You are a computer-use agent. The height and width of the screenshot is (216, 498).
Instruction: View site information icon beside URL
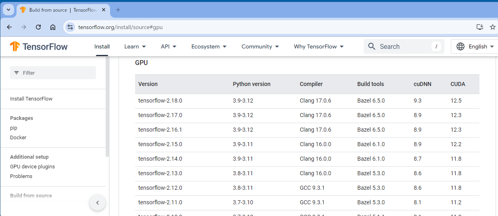(x=70, y=27)
